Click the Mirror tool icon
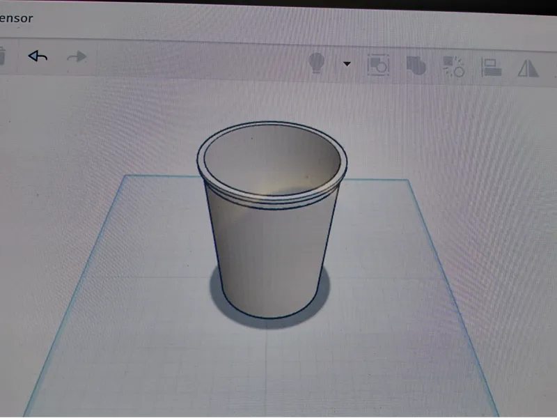 pos(528,68)
